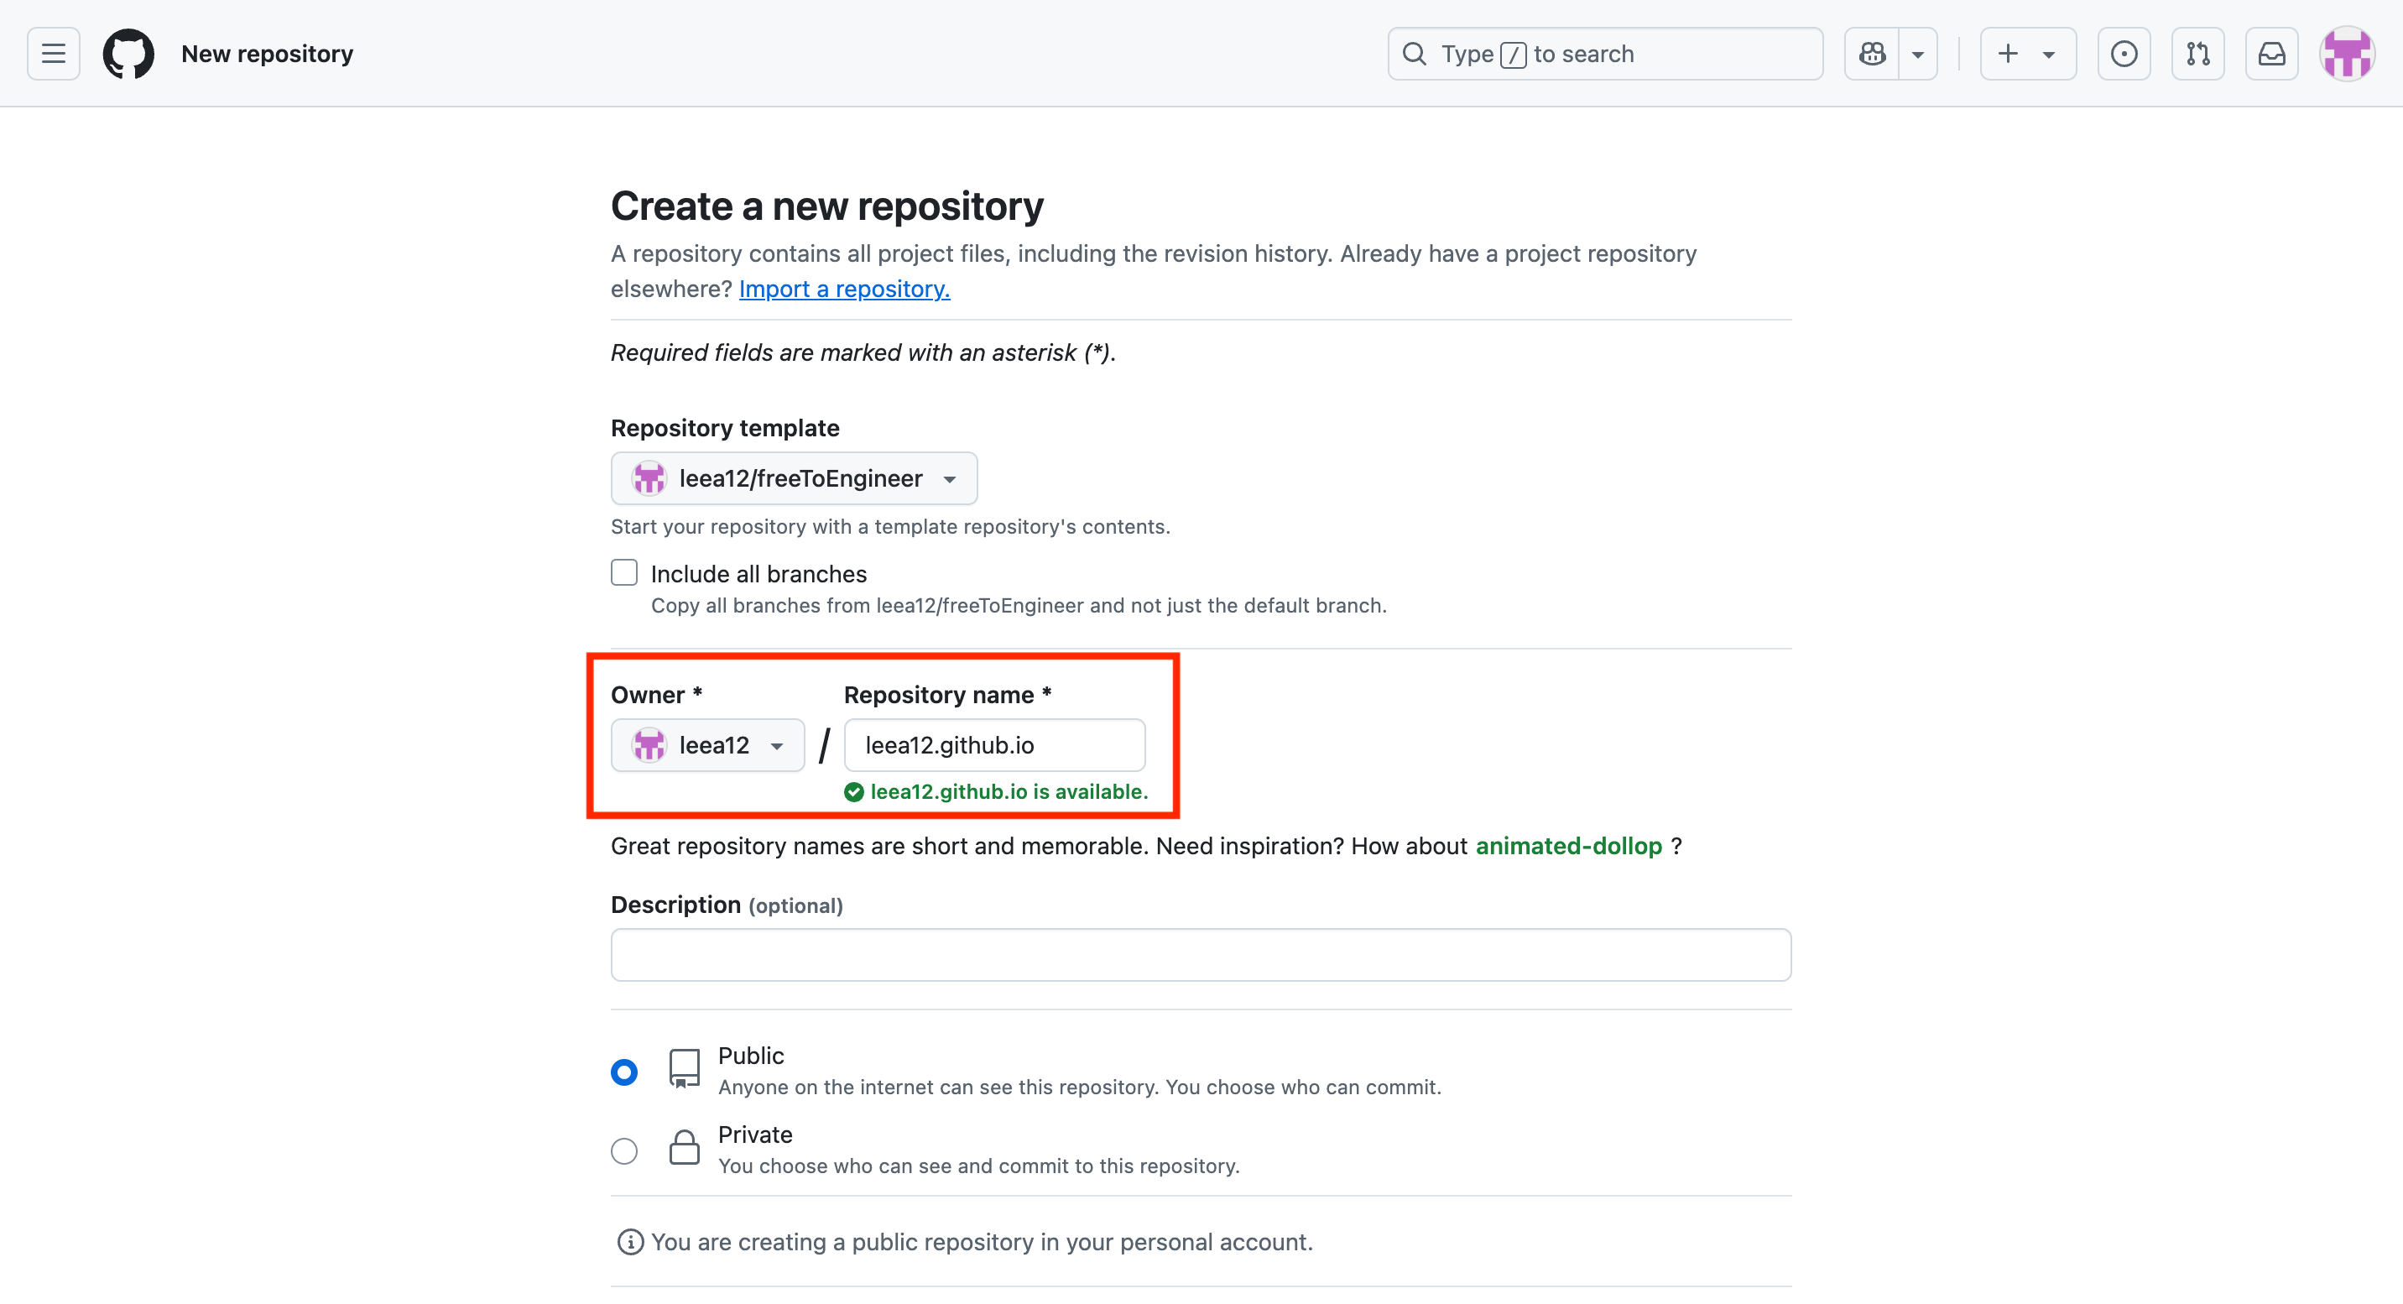The height and width of the screenshot is (1304, 2403).
Task: Focus the Description text field
Action: point(1201,954)
